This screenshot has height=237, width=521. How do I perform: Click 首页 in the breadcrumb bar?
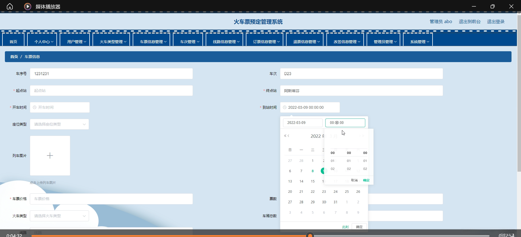pos(14,57)
